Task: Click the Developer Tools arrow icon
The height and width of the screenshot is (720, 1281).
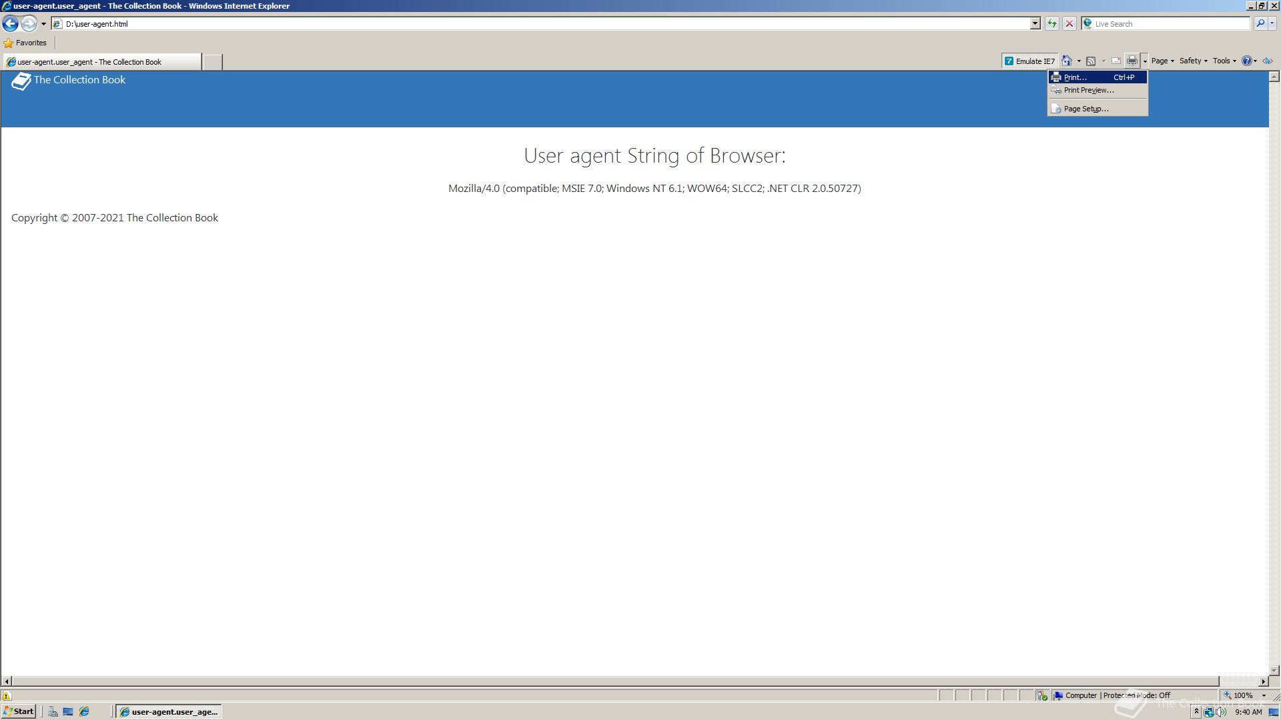Action: pyautogui.click(x=1268, y=61)
